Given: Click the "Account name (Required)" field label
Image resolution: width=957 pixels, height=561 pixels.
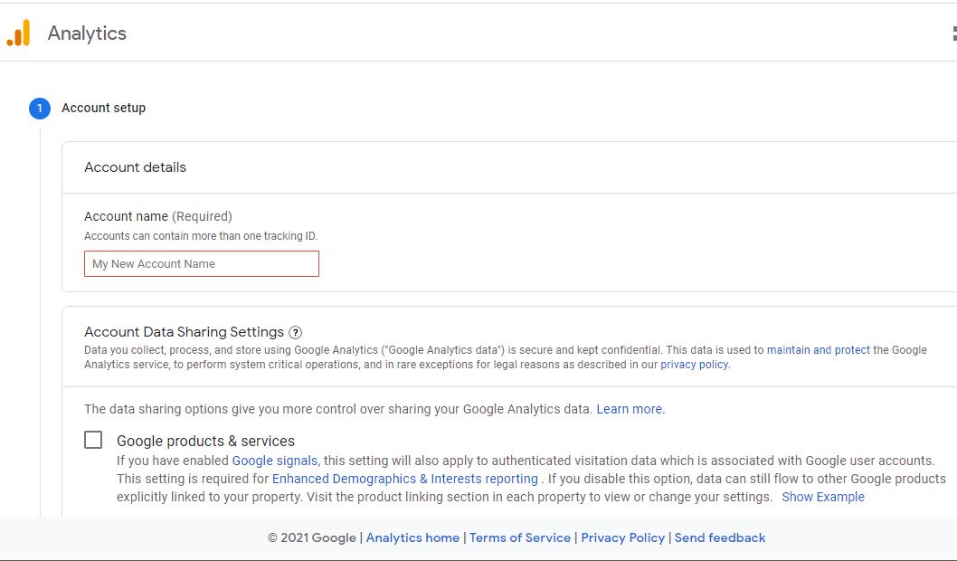Looking at the screenshot, I should coord(157,216).
